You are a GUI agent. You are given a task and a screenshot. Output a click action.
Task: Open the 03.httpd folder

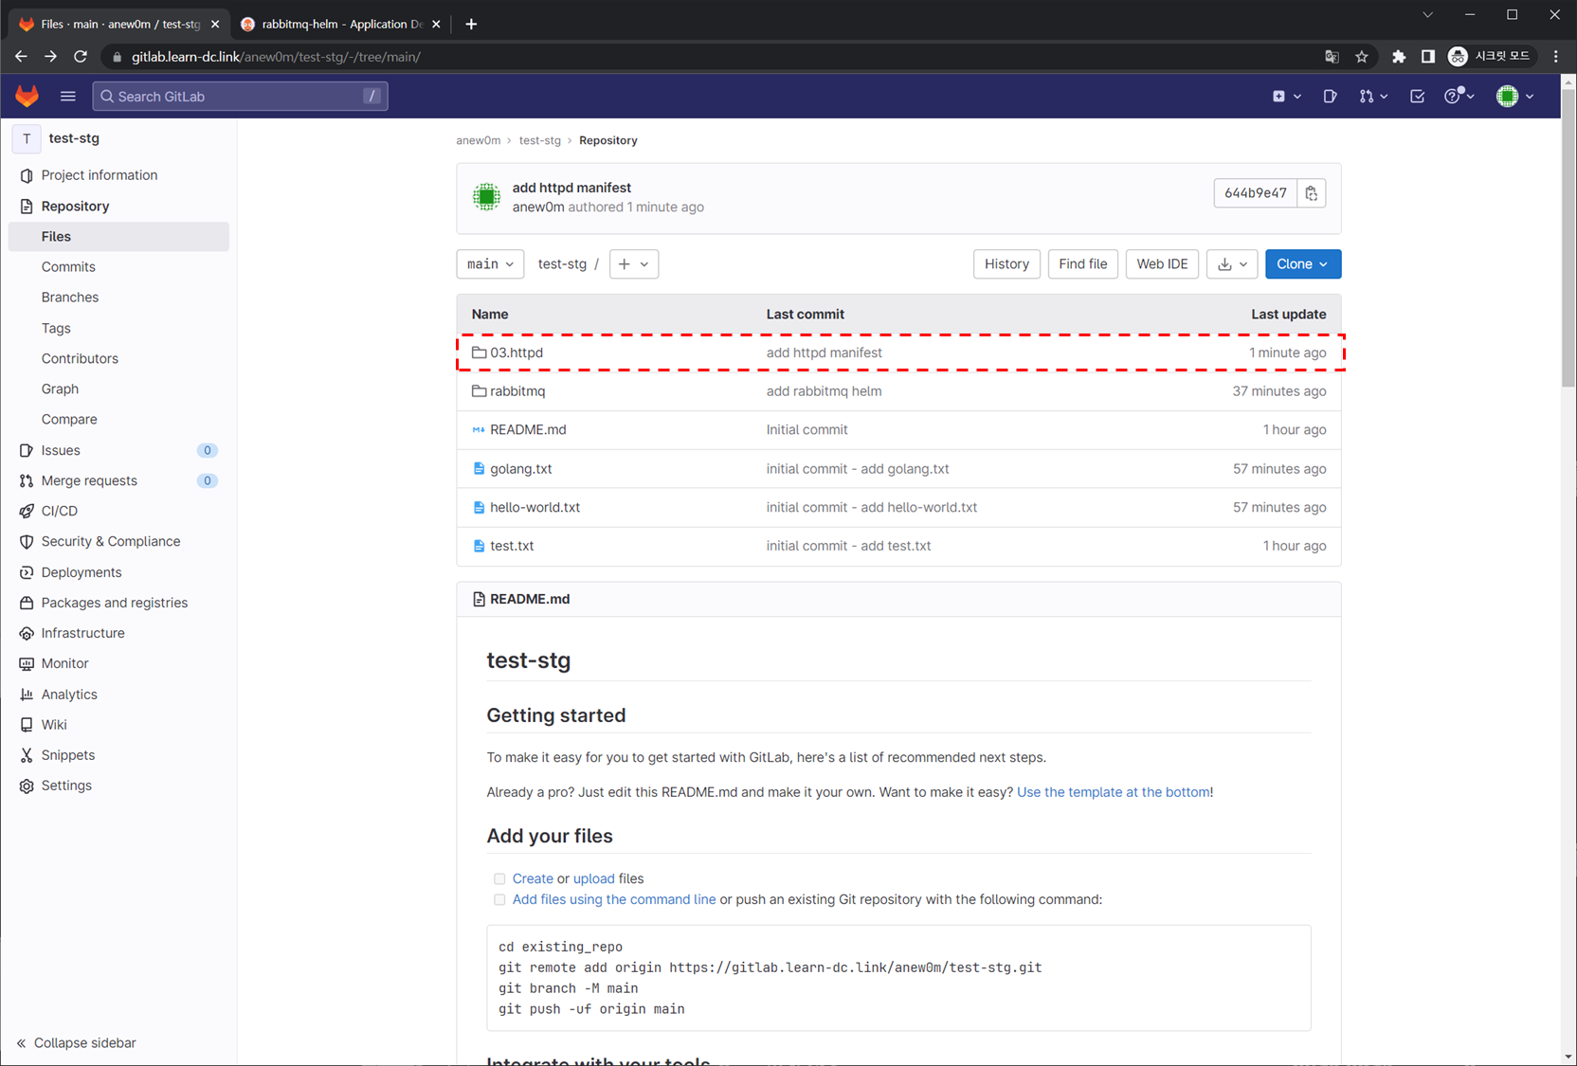(517, 352)
